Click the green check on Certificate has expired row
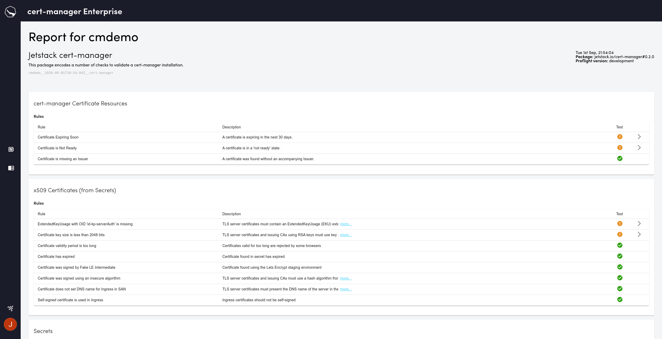 tap(620, 256)
